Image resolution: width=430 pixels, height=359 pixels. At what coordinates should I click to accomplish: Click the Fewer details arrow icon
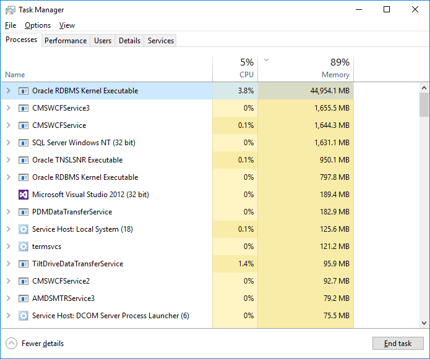coord(11,344)
